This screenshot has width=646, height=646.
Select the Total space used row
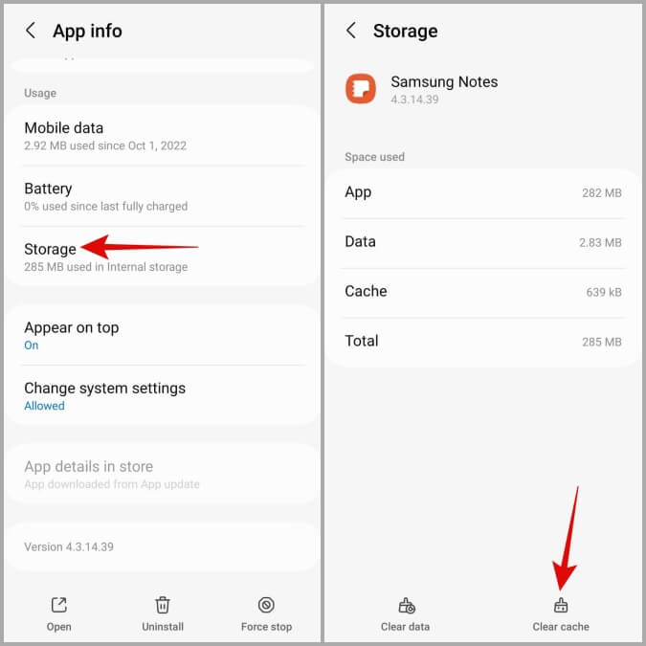(x=483, y=342)
